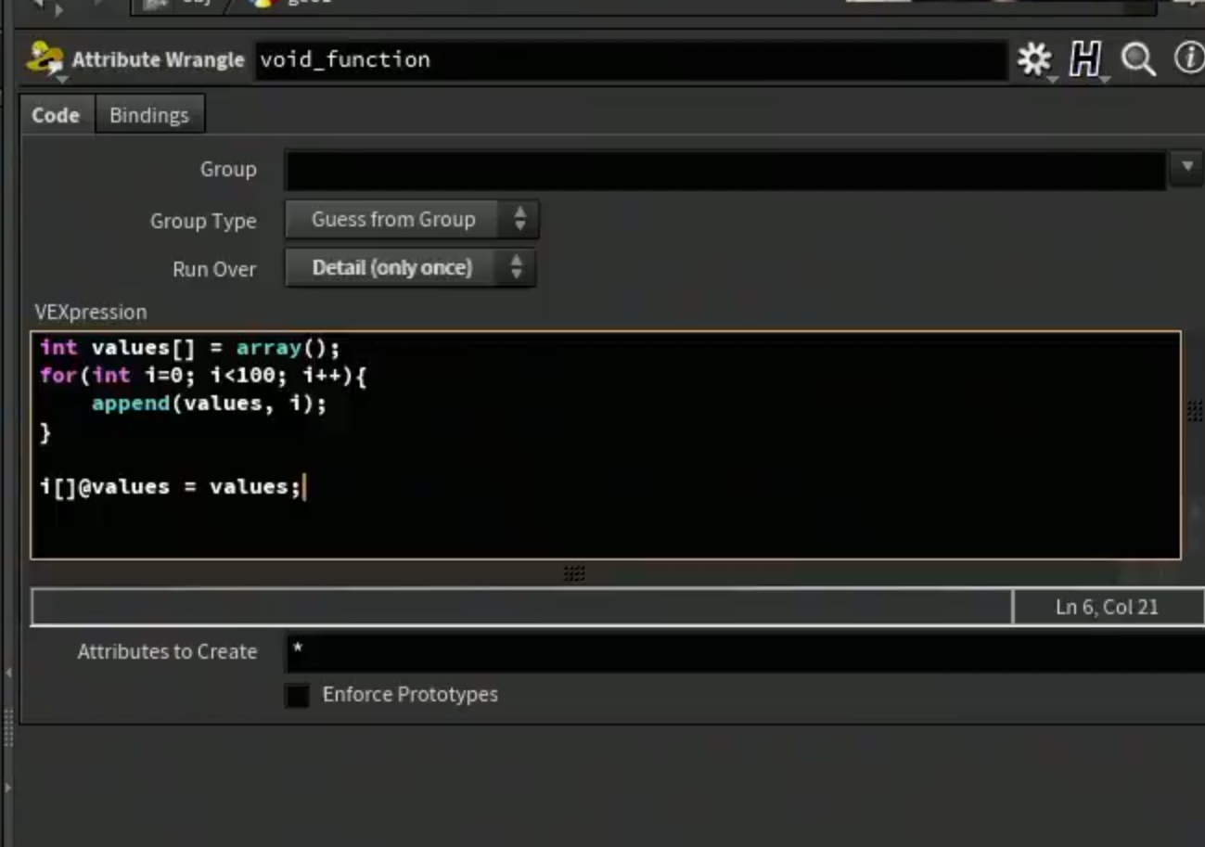Open the Group Type Guess from Group dropdown
1205x847 pixels.
coord(411,220)
